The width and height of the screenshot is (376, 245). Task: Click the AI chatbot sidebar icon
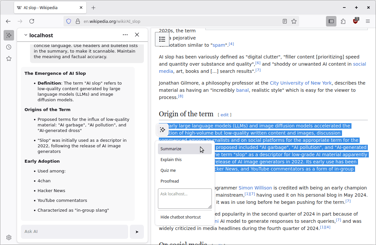9,35
